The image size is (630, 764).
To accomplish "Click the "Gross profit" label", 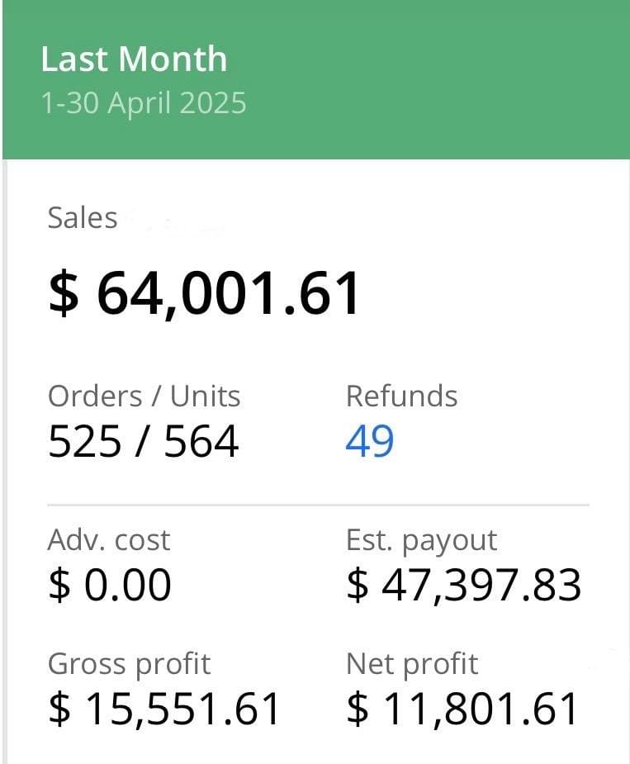I will pyautogui.click(x=129, y=664).
